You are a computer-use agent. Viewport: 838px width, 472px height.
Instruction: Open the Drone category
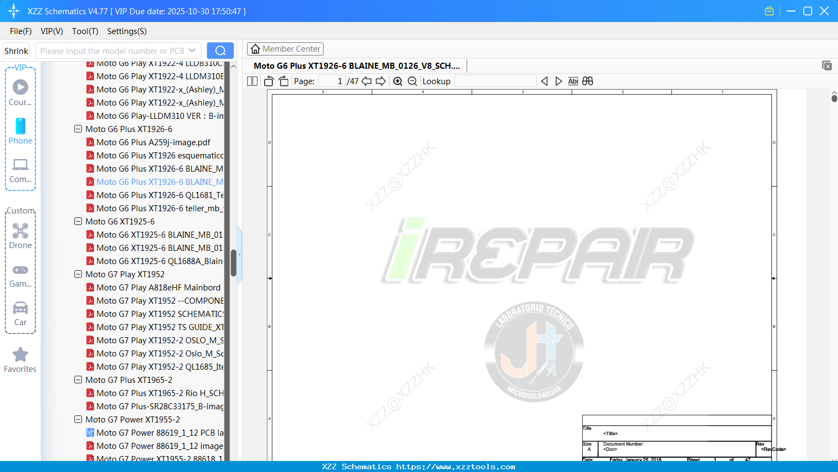20,236
